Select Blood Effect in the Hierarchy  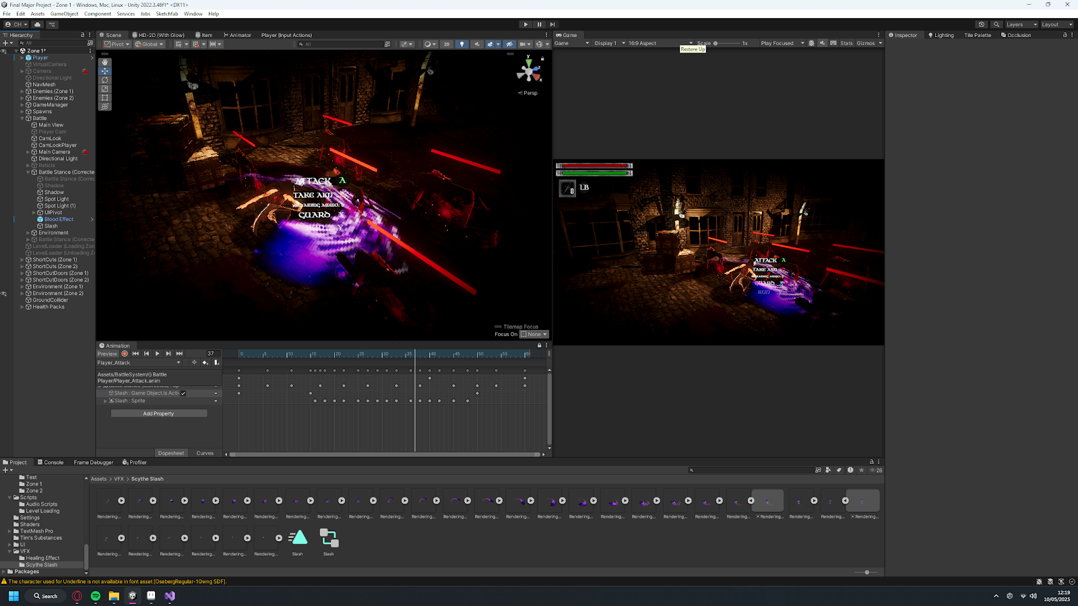[x=59, y=220]
